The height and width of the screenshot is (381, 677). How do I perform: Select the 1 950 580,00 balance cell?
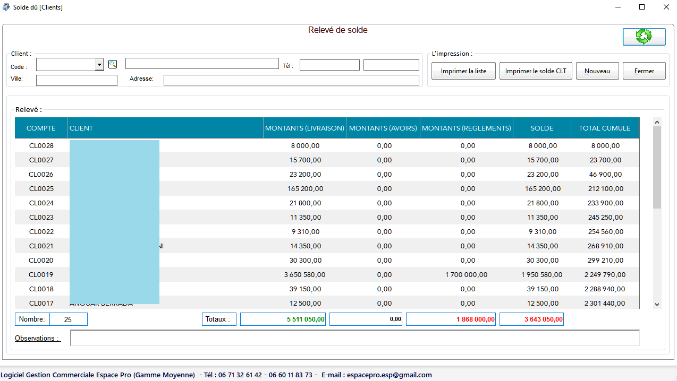[x=542, y=274]
